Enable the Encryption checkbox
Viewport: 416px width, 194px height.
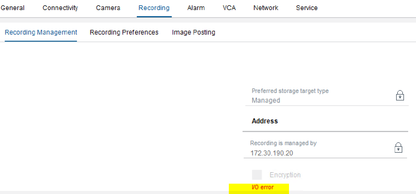[x=257, y=174]
